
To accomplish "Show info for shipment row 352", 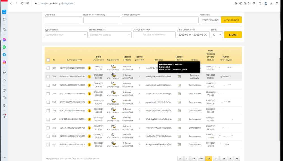I will [x=89, y=77].
